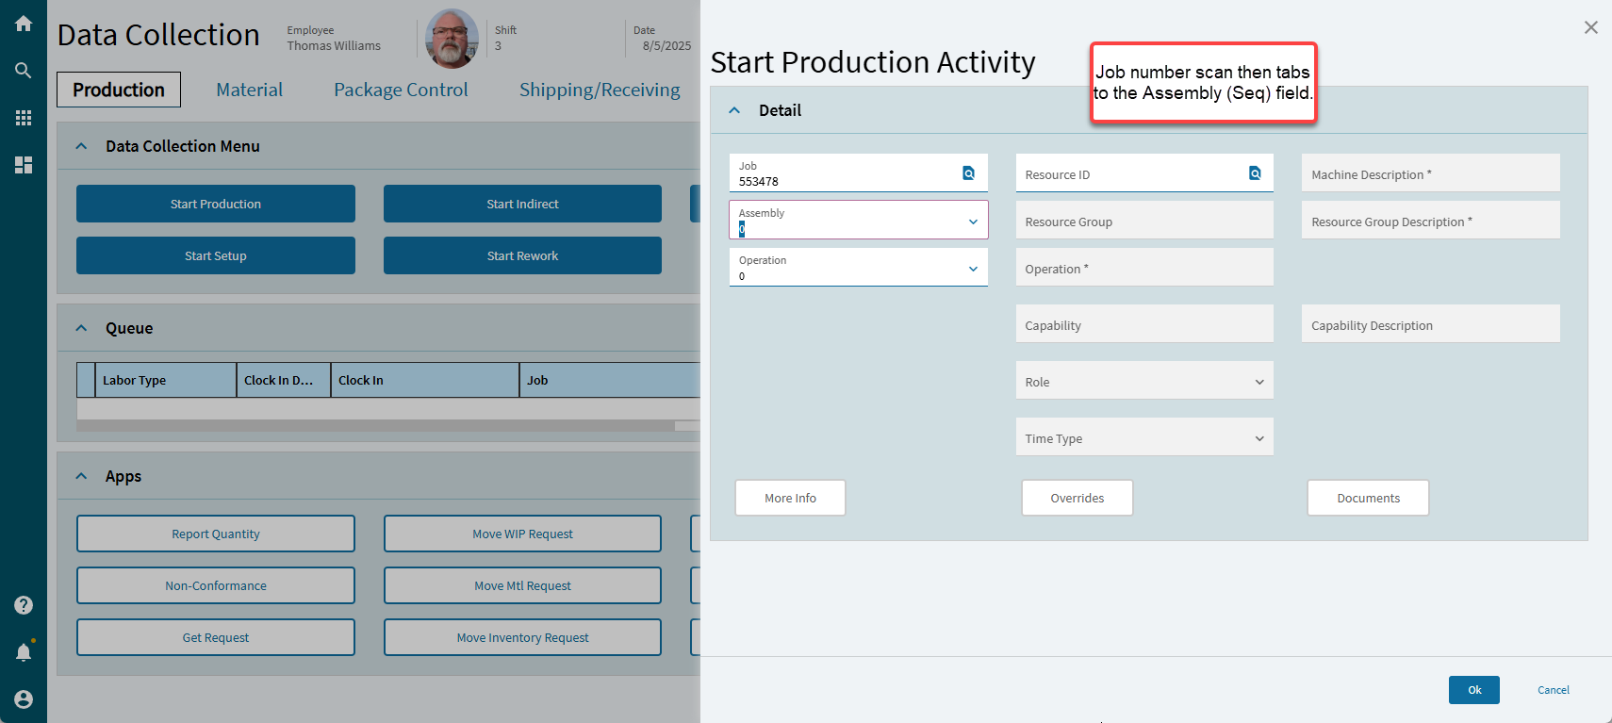Collapse the Detail section
Image resolution: width=1612 pixels, height=723 pixels.
tap(735, 110)
